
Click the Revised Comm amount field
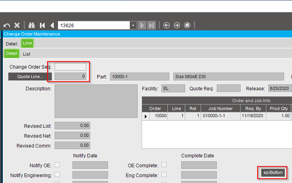point(72,145)
